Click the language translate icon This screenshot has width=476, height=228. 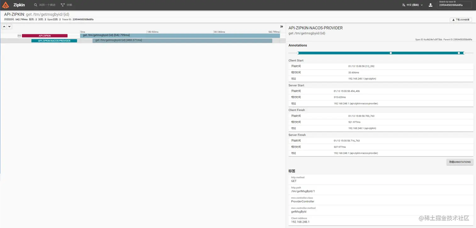click(404, 5)
